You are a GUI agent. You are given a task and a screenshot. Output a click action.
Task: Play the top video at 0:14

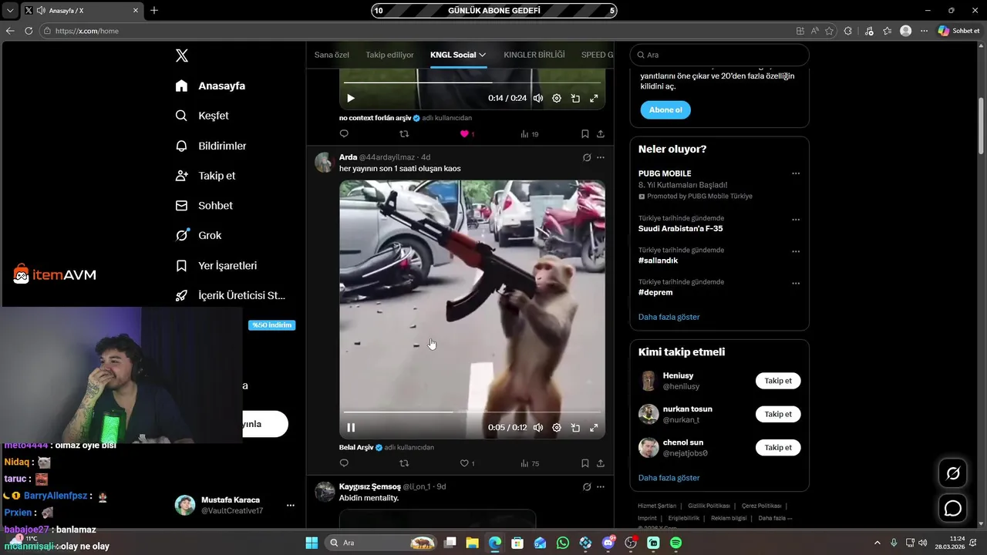pyautogui.click(x=351, y=98)
